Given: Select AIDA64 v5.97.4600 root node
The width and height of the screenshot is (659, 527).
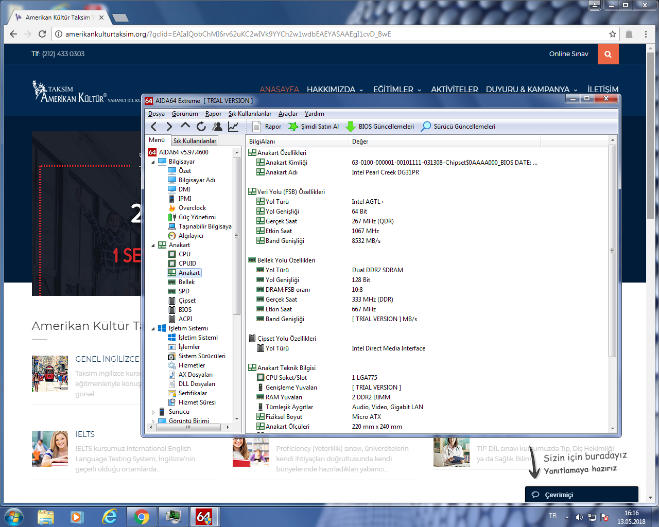Looking at the screenshot, I should 179,152.
